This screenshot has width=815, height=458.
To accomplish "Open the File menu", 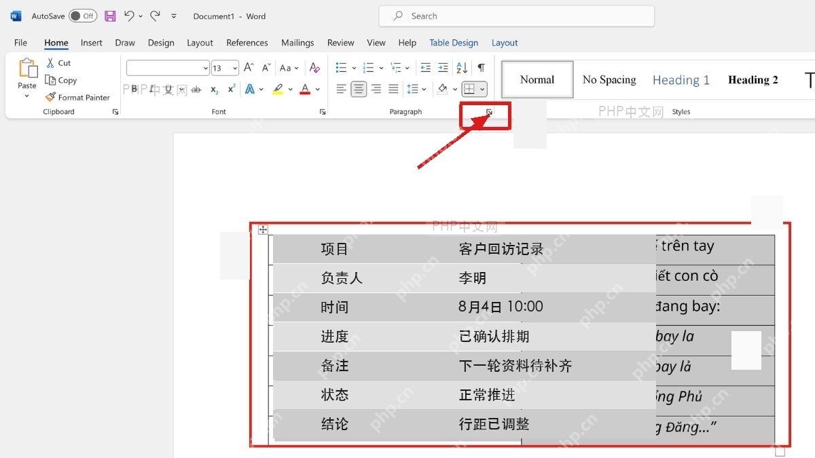I will tap(21, 43).
